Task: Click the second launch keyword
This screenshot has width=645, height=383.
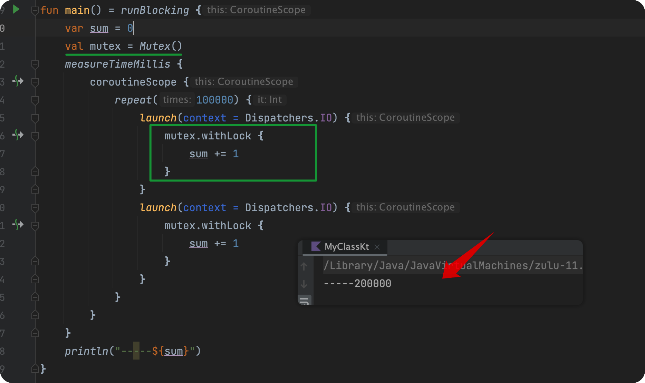Action: 158,207
